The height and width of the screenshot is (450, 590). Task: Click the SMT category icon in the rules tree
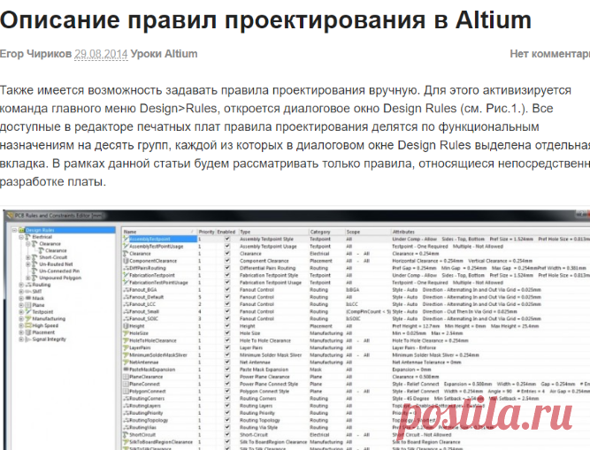(27, 292)
